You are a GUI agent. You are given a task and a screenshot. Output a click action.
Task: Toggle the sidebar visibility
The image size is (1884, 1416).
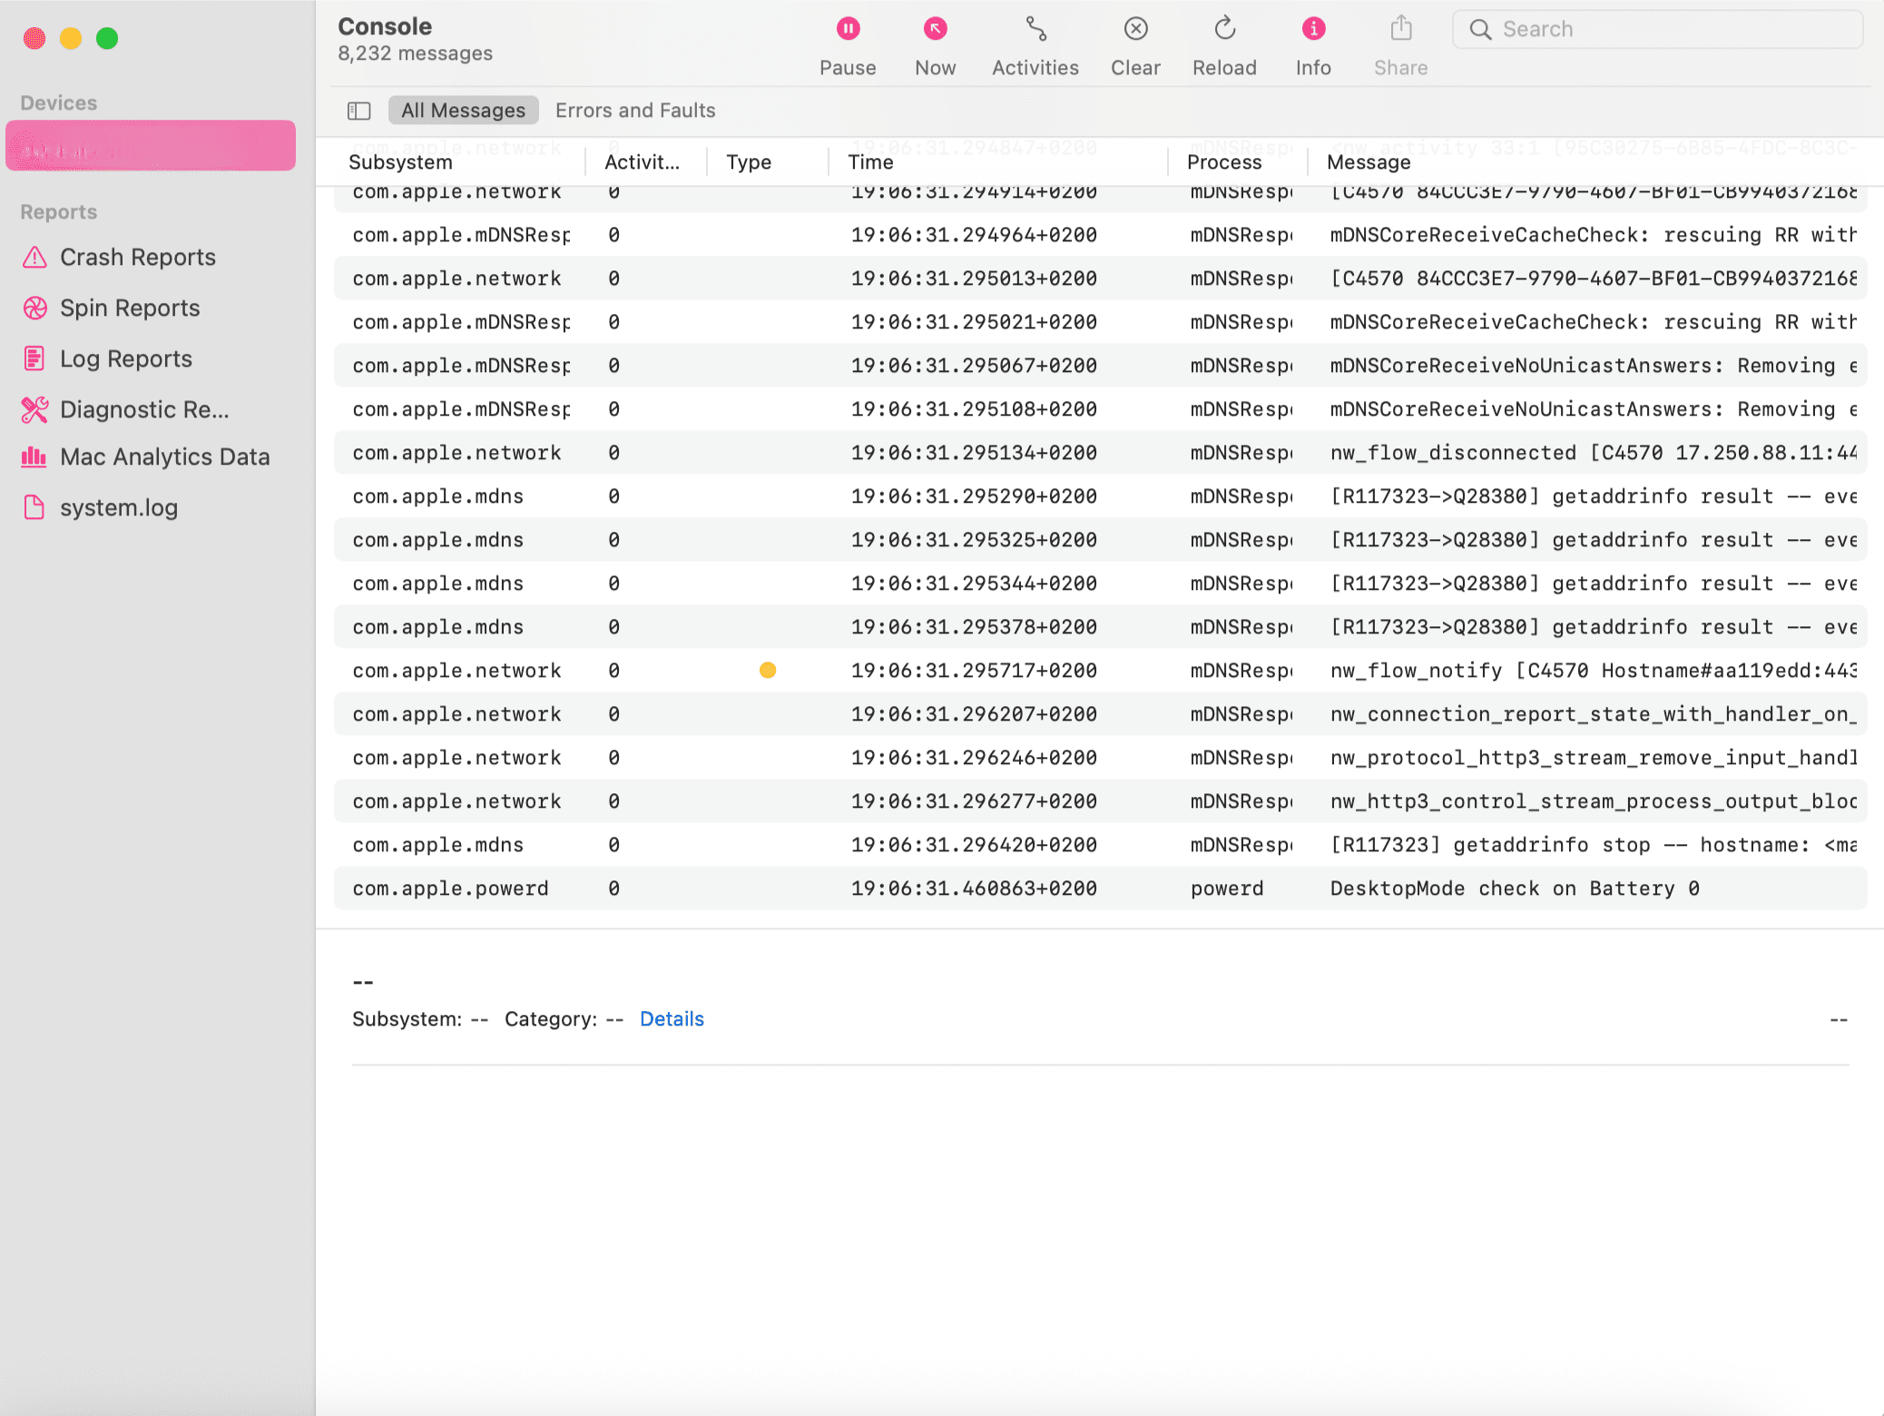(358, 110)
